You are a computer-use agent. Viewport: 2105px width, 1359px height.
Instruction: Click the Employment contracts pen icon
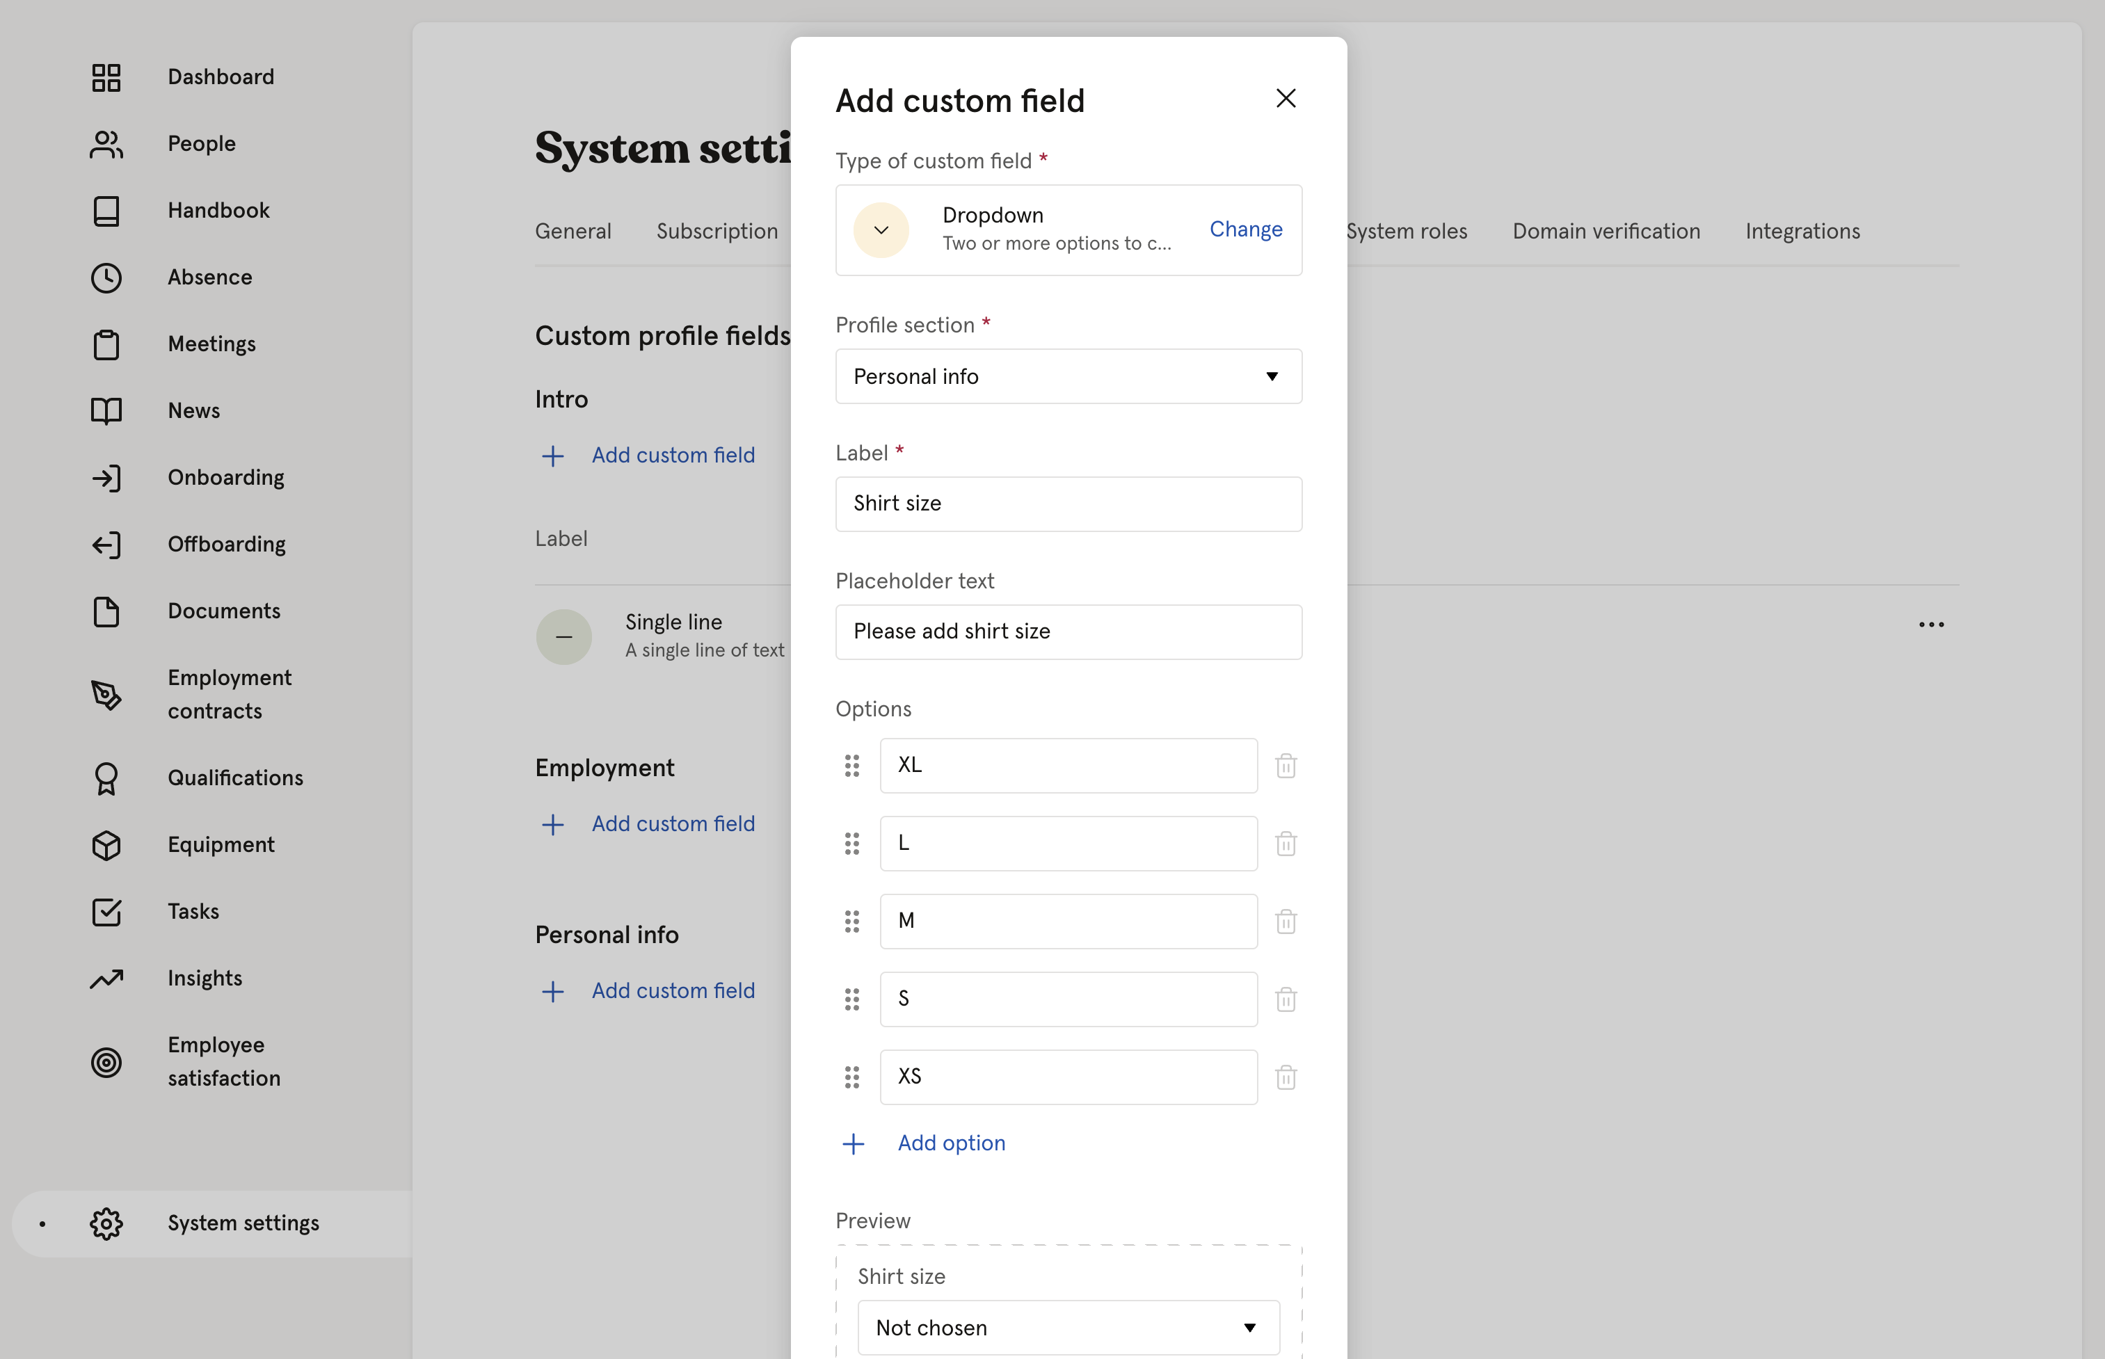click(x=106, y=695)
